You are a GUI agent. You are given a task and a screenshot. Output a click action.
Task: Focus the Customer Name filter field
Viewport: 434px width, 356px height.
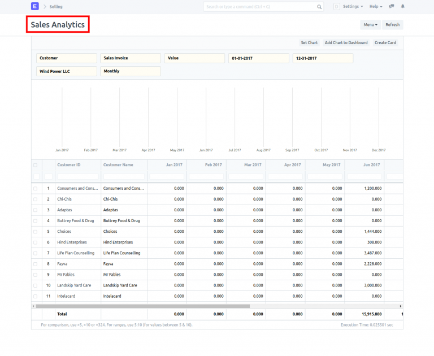124,177
